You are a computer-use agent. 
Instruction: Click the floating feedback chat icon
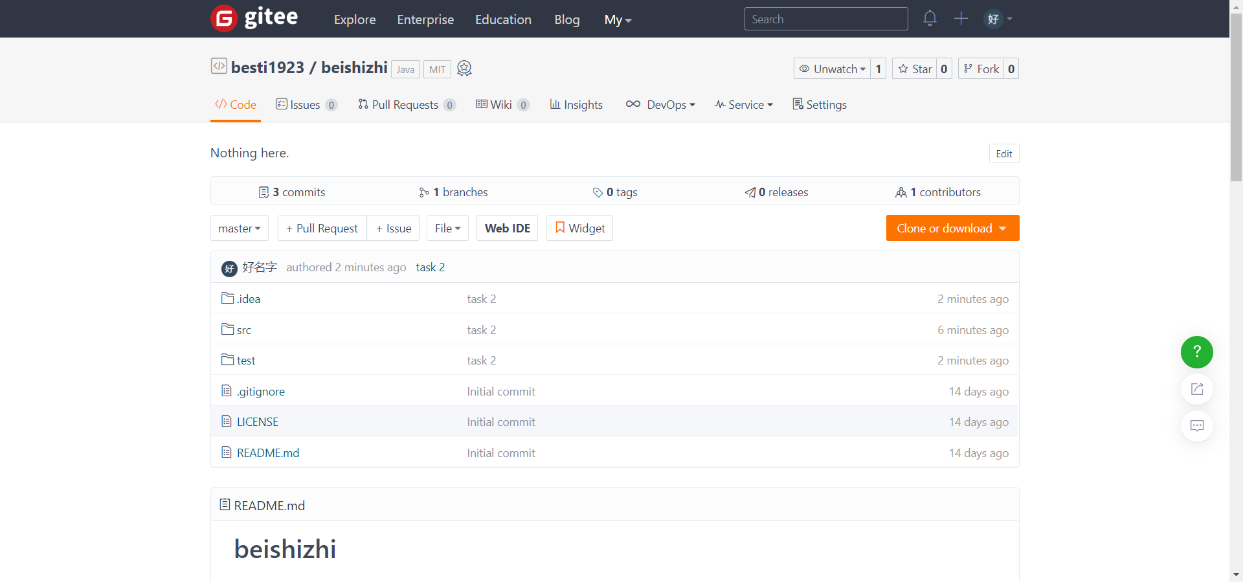click(x=1196, y=426)
